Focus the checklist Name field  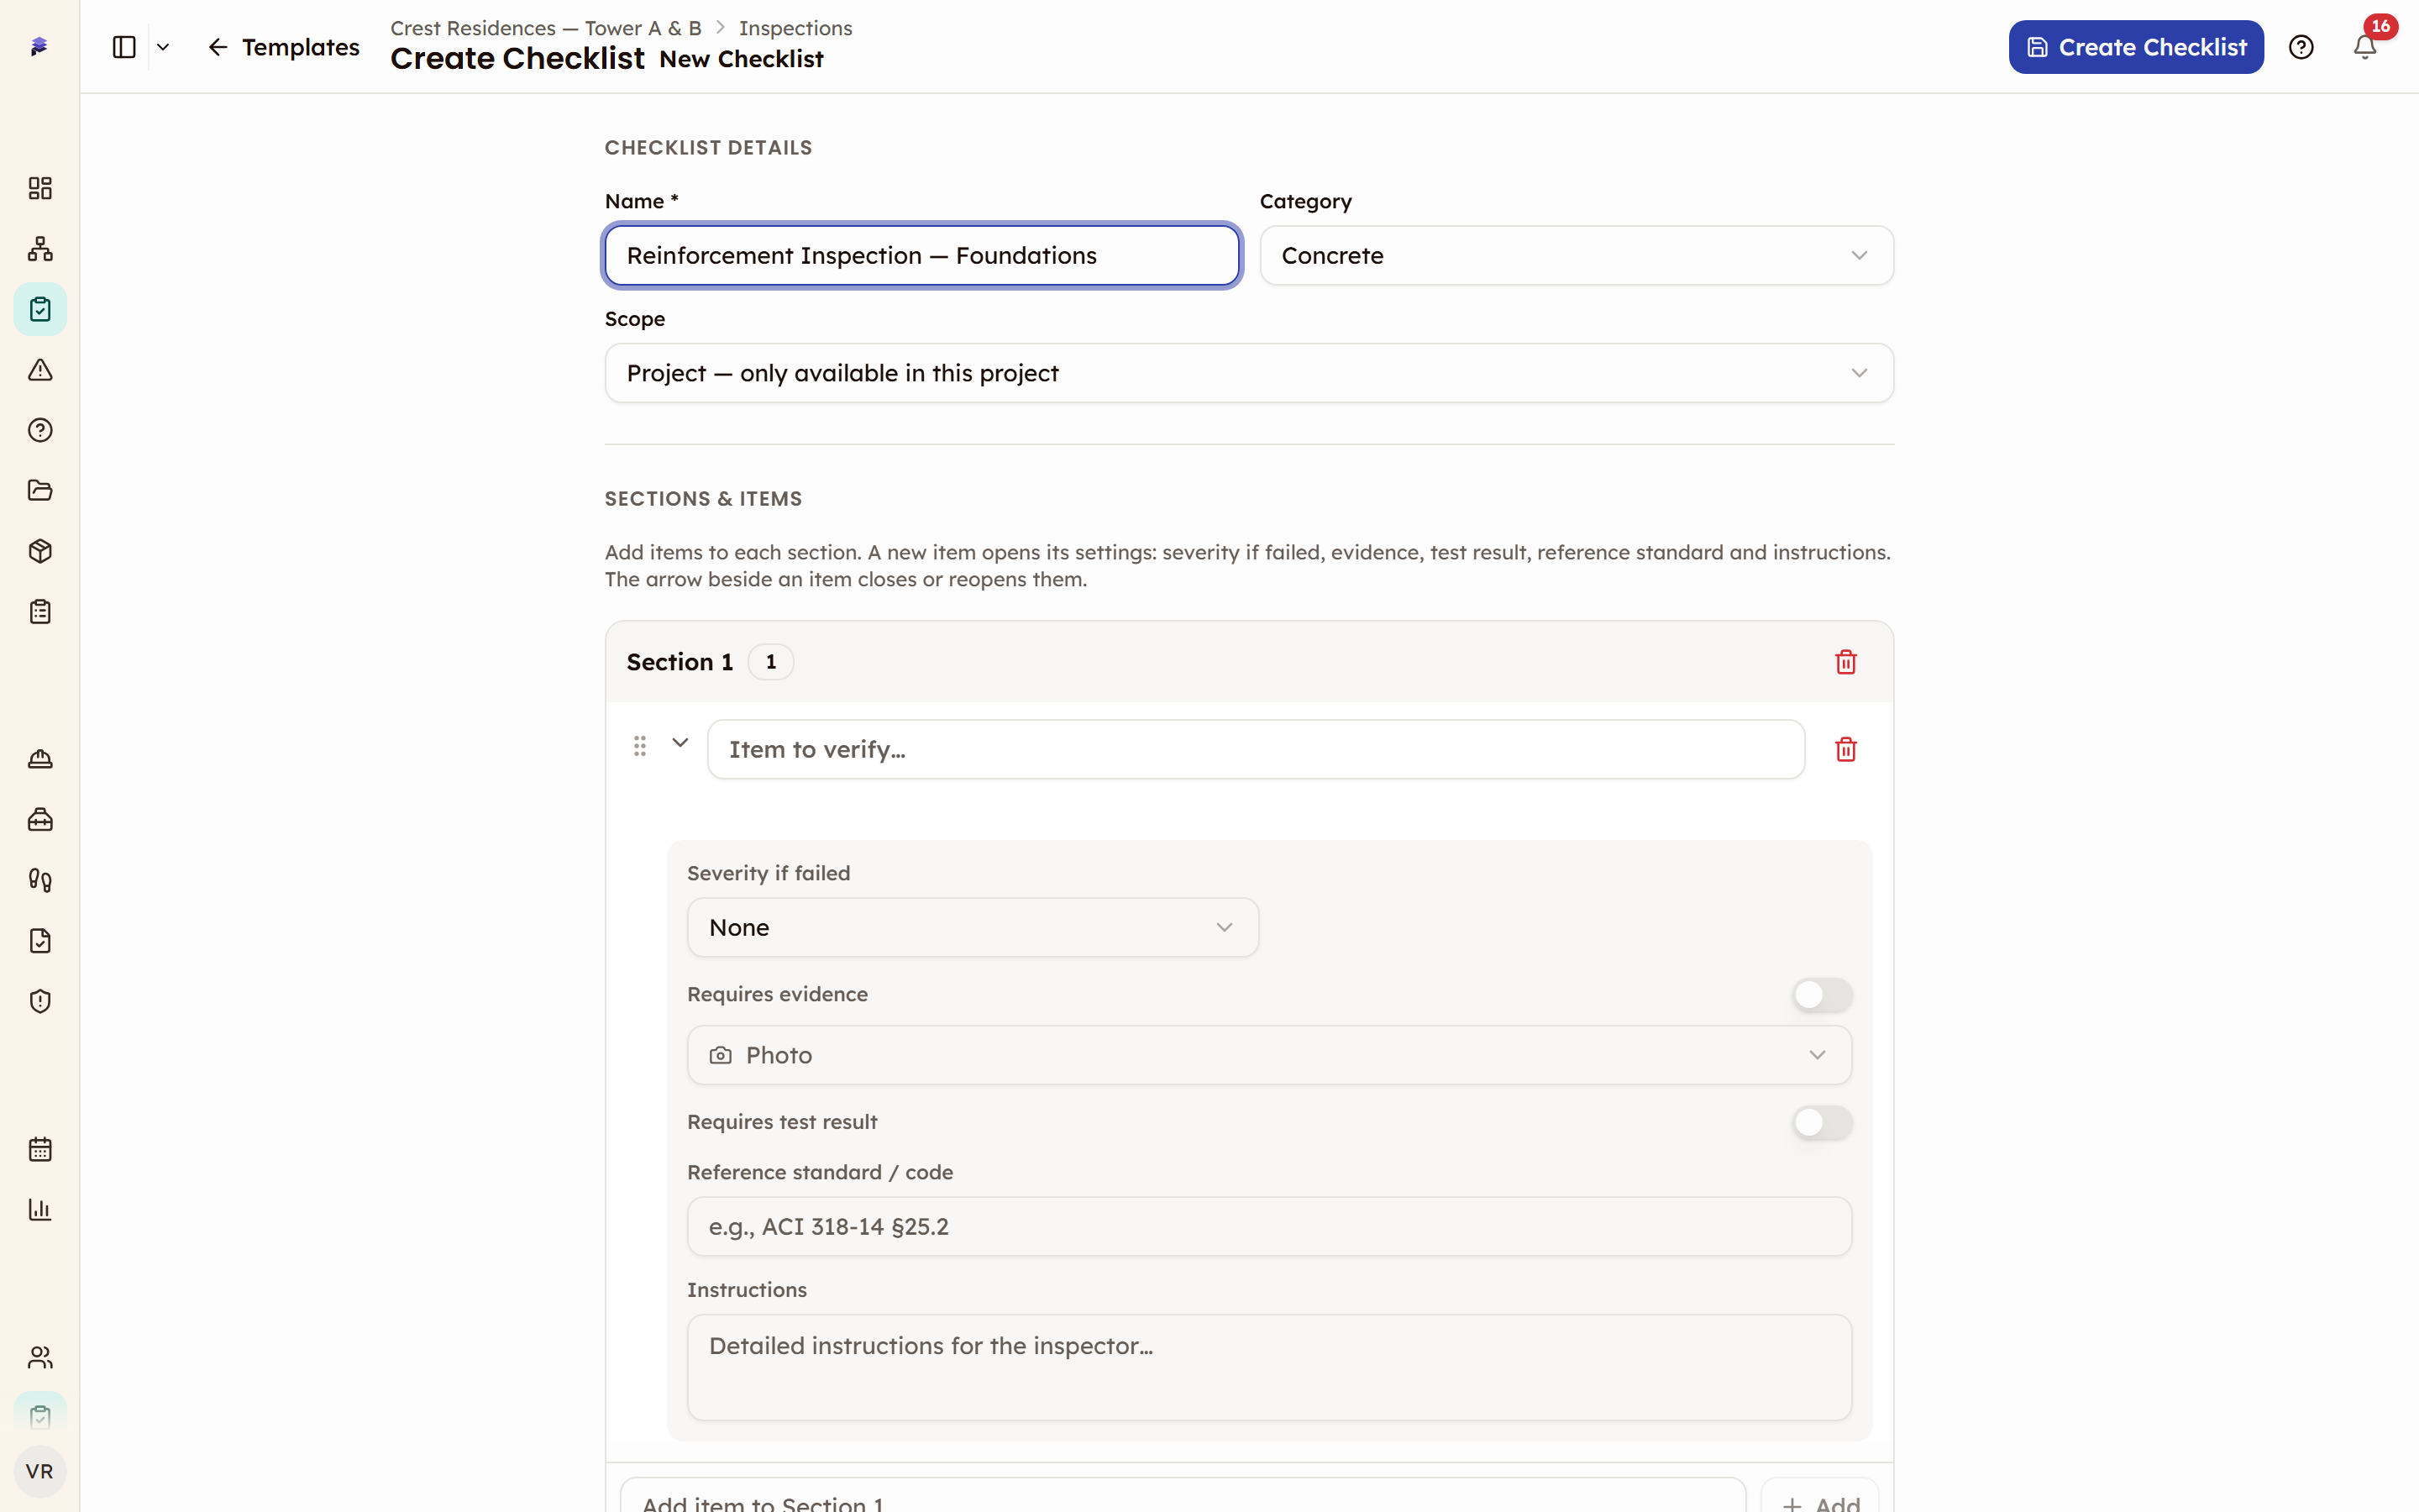pyautogui.click(x=921, y=256)
